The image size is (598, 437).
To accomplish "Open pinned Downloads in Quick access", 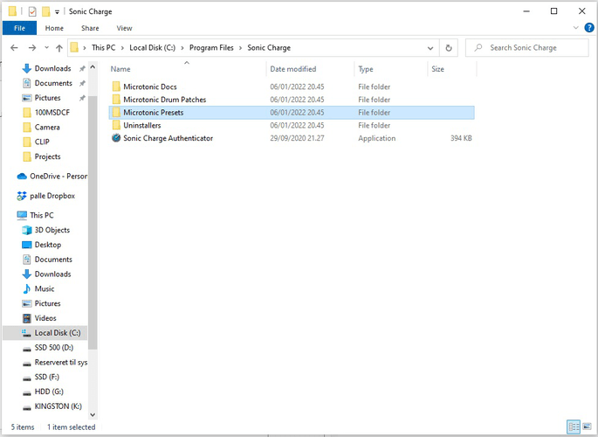I will 52,68.
